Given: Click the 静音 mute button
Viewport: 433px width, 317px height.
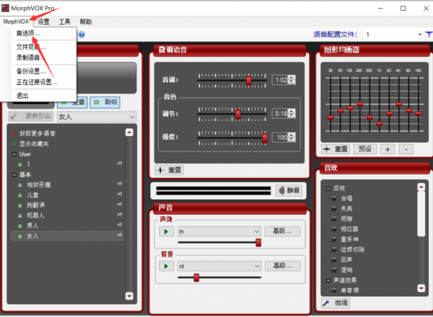Looking at the screenshot, I should point(289,190).
